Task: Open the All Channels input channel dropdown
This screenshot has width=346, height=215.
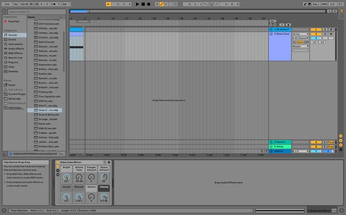Action: pos(300,38)
